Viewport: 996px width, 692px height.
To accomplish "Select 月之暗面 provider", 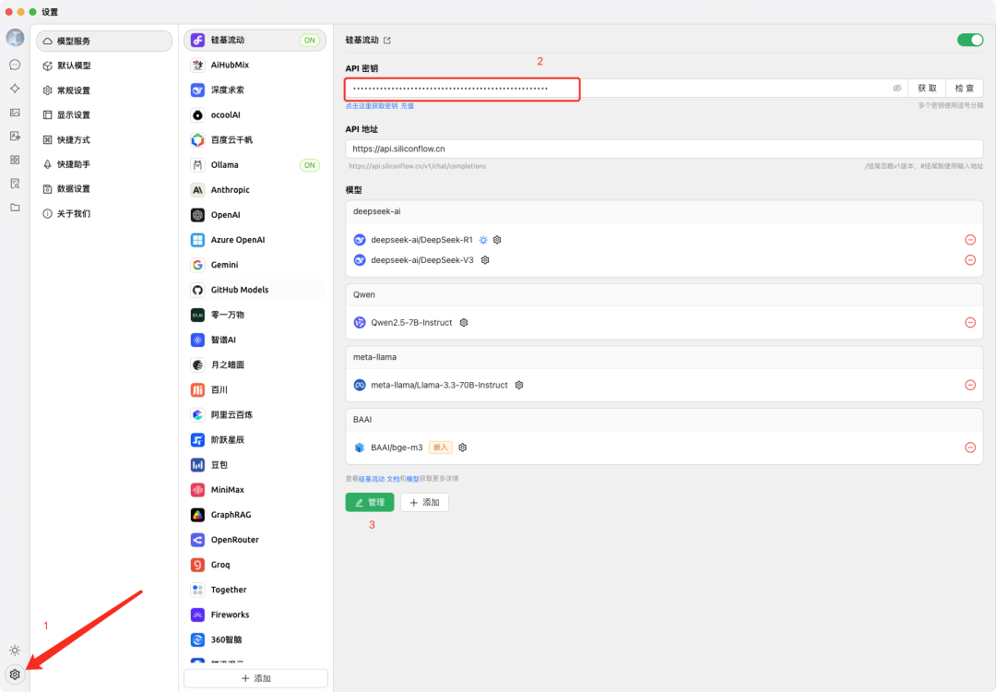I will 255,364.
